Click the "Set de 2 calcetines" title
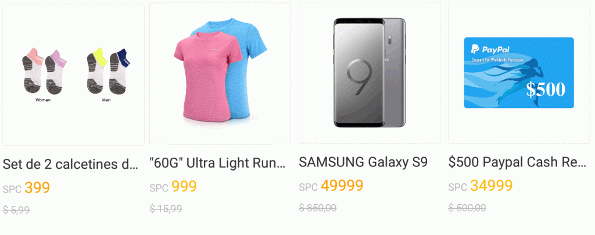 [71, 164]
